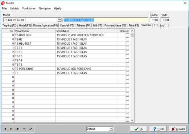Select the TS-T3 variant cell
The height and width of the screenshot is (134, 189).
click(x=35, y=56)
